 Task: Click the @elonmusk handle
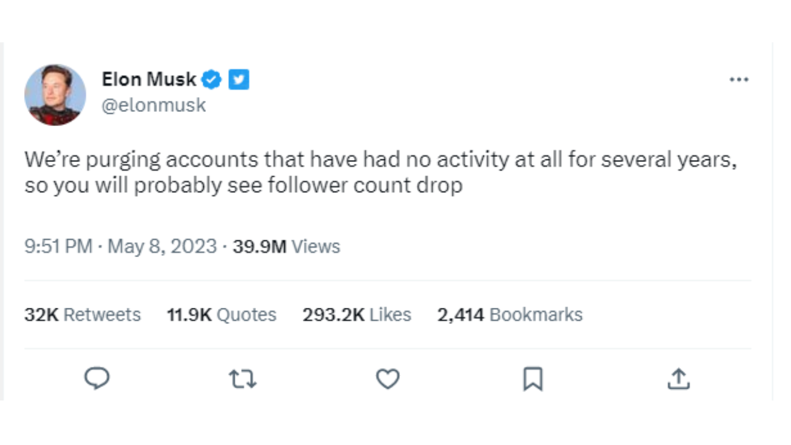click(154, 105)
